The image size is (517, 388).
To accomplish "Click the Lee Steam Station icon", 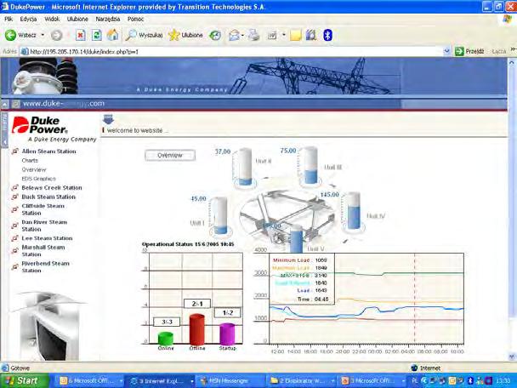I will pyautogui.click(x=14, y=238).
